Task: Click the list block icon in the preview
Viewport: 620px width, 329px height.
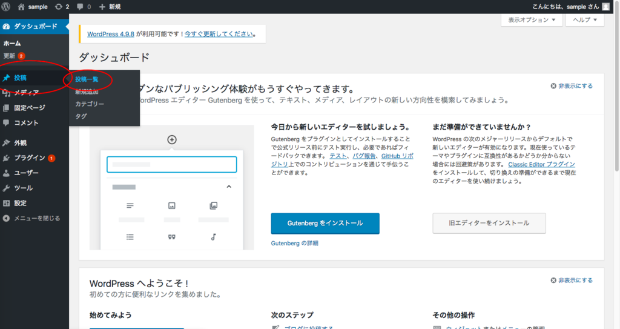Action: tap(130, 237)
